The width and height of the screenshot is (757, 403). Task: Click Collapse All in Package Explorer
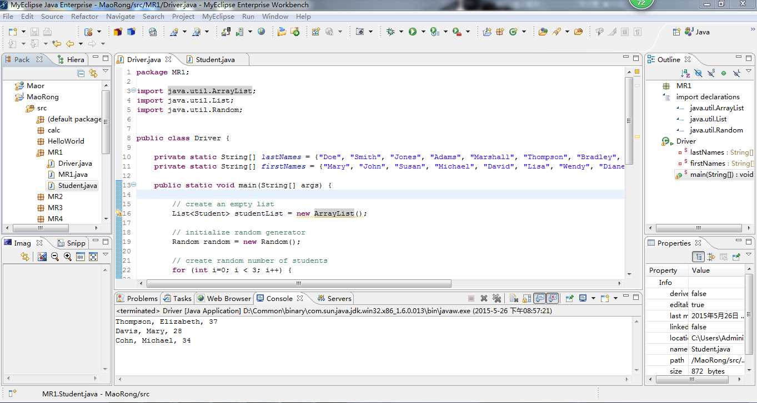[x=81, y=73]
